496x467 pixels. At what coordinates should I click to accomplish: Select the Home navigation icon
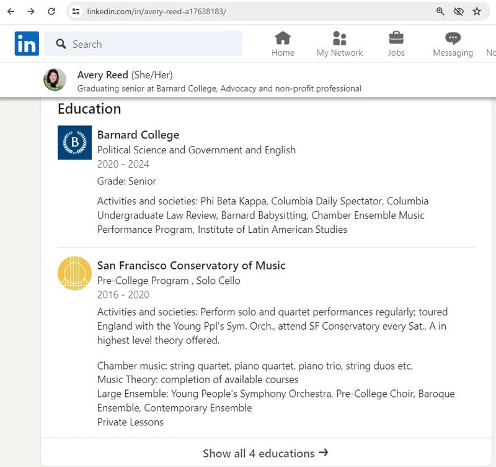[283, 39]
